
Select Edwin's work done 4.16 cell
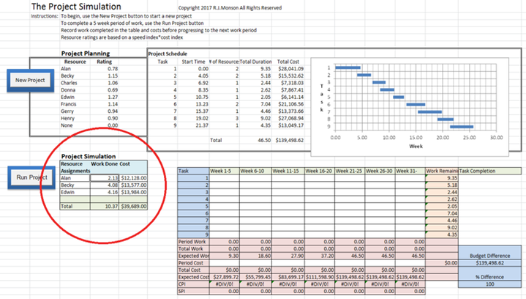(105, 192)
